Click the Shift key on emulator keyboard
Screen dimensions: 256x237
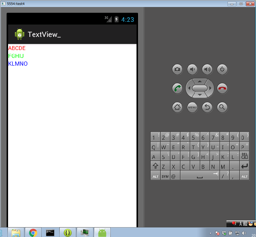pyautogui.click(x=155, y=165)
